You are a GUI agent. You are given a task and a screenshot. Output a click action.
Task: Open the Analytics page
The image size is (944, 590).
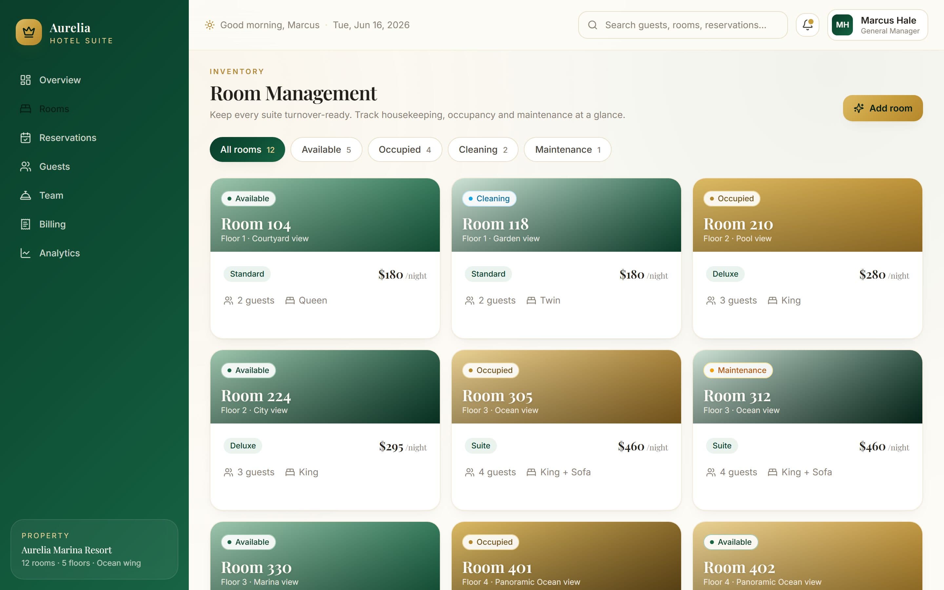(x=94, y=253)
